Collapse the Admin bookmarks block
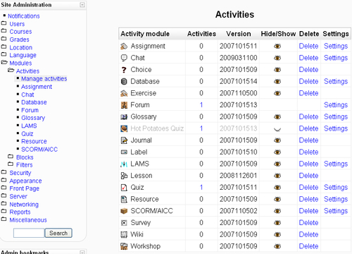This screenshot has width=352, height=254. coord(82,252)
